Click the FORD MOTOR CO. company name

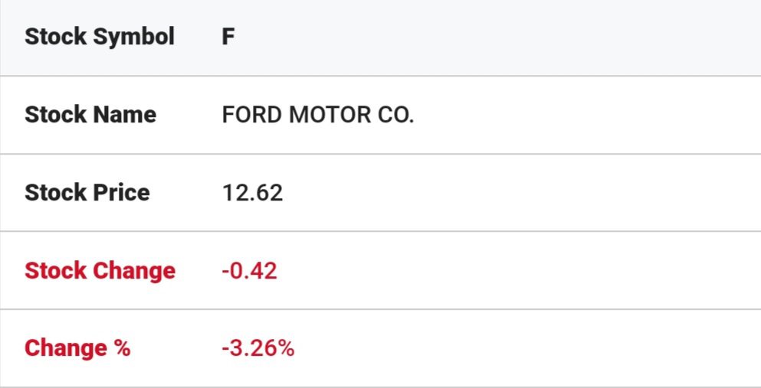(x=317, y=115)
